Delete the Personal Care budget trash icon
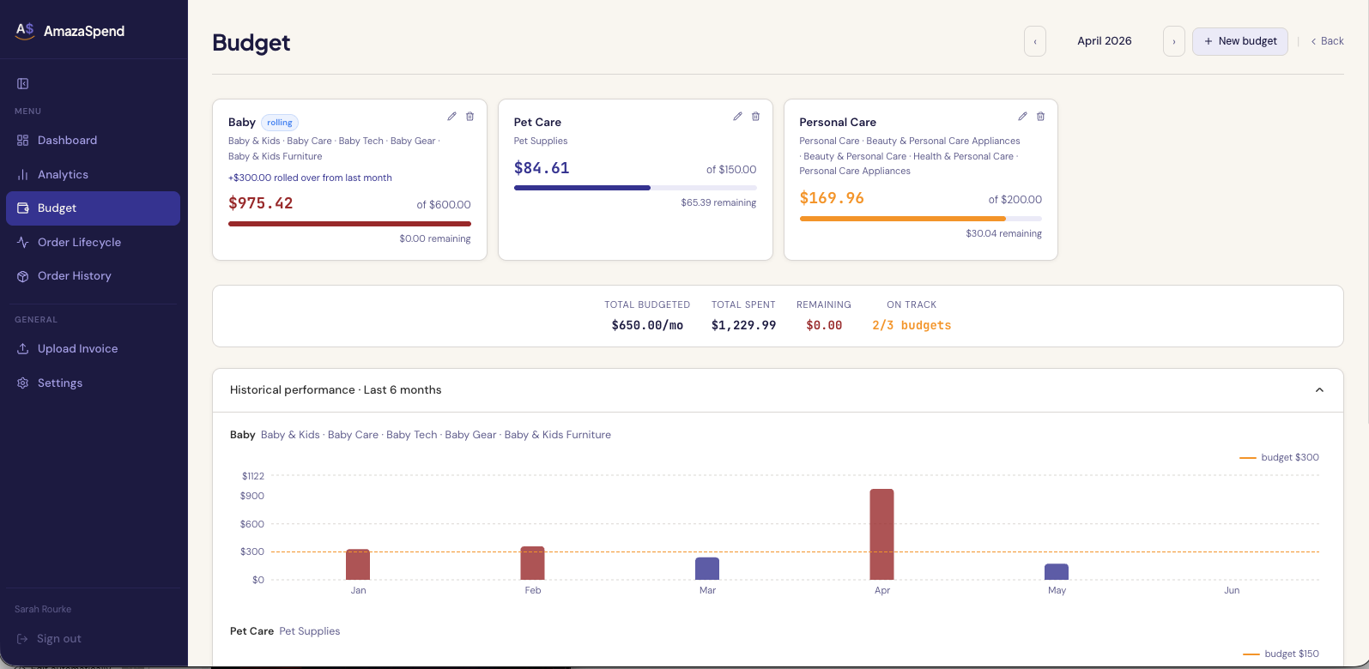 [1040, 117]
